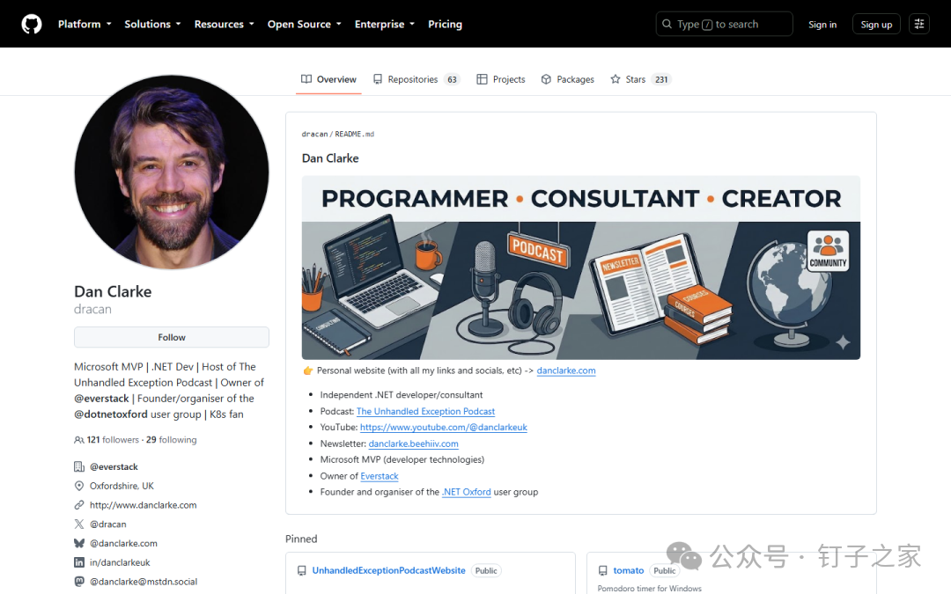The height and width of the screenshot is (594, 951).
Task: Click the organization building icon beside @everstack
Action: [79, 466]
